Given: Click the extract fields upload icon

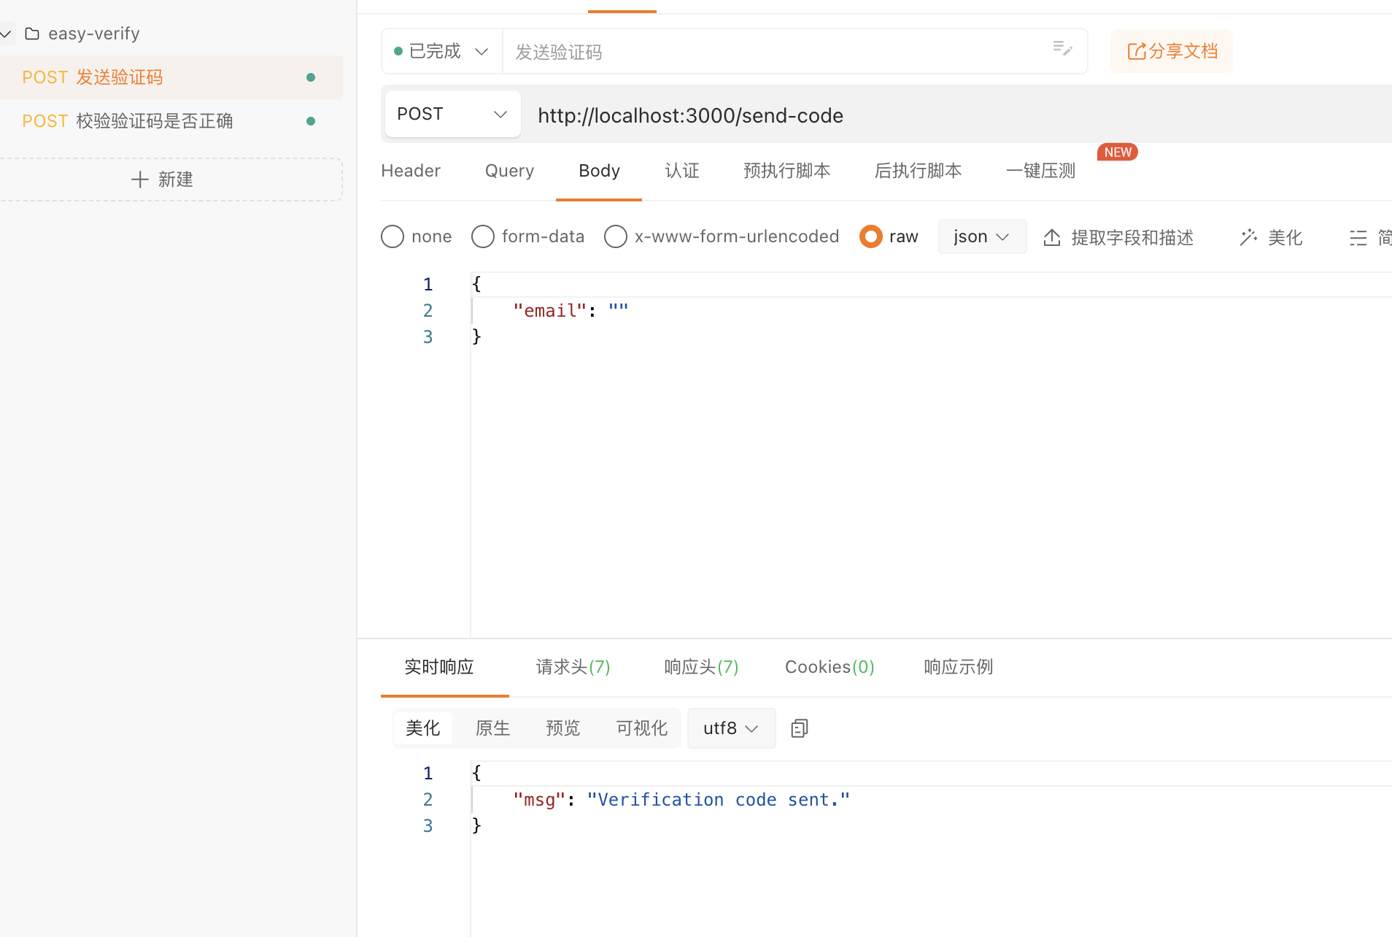Looking at the screenshot, I should pyautogui.click(x=1052, y=237).
